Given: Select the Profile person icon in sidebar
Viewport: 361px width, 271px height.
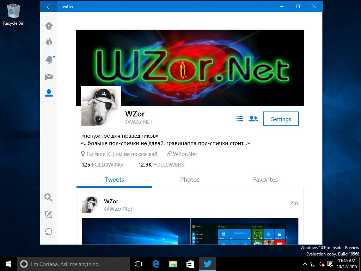Looking at the screenshot, I should [x=49, y=93].
